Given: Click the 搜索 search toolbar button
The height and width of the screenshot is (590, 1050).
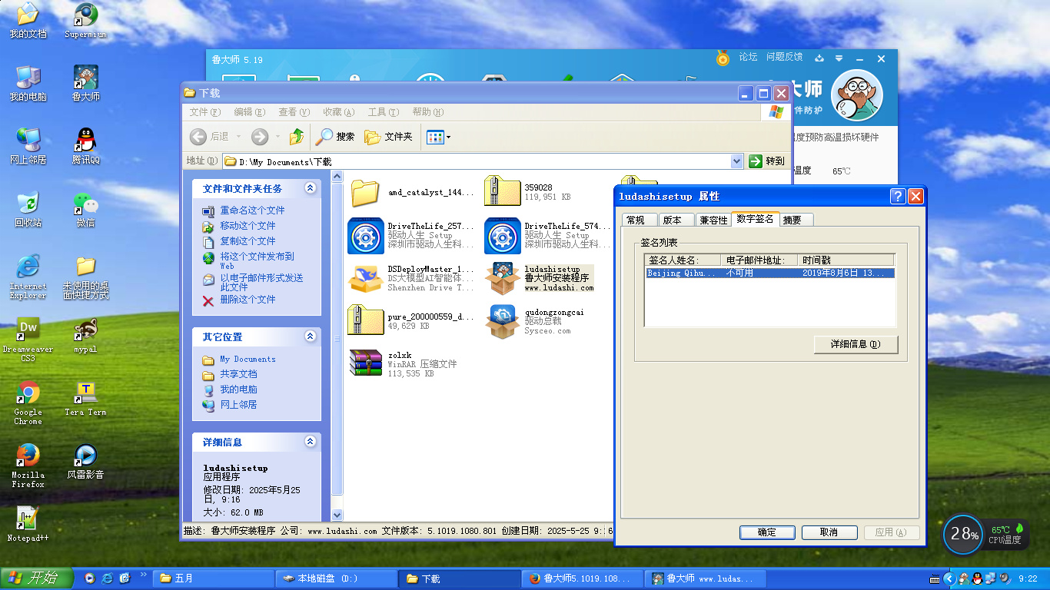Looking at the screenshot, I should pos(335,137).
